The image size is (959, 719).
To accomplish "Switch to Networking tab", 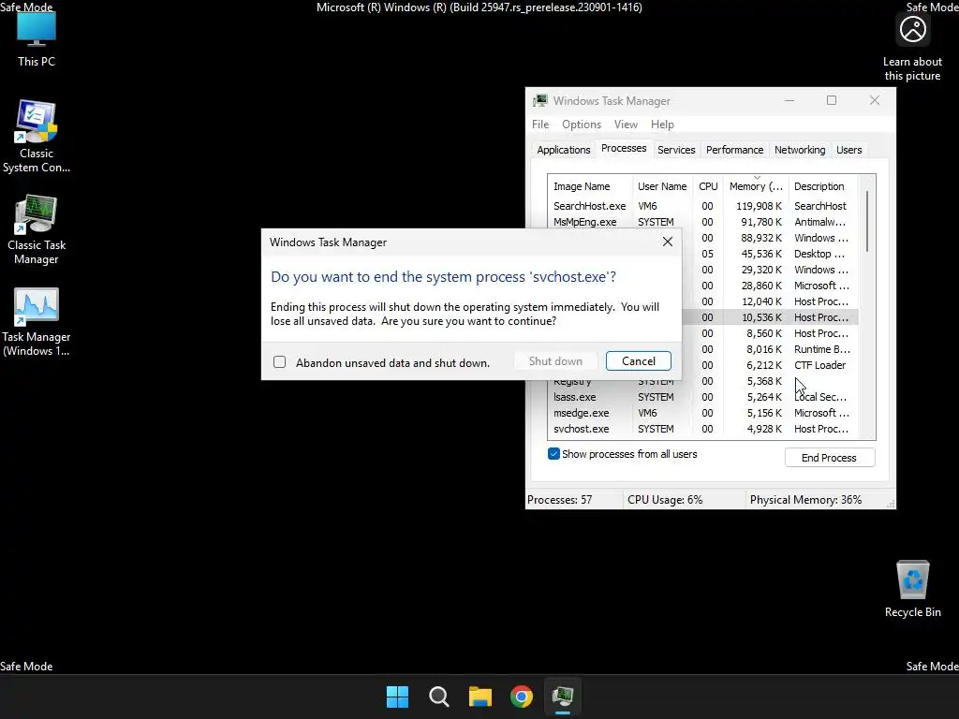I will (800, 150).
